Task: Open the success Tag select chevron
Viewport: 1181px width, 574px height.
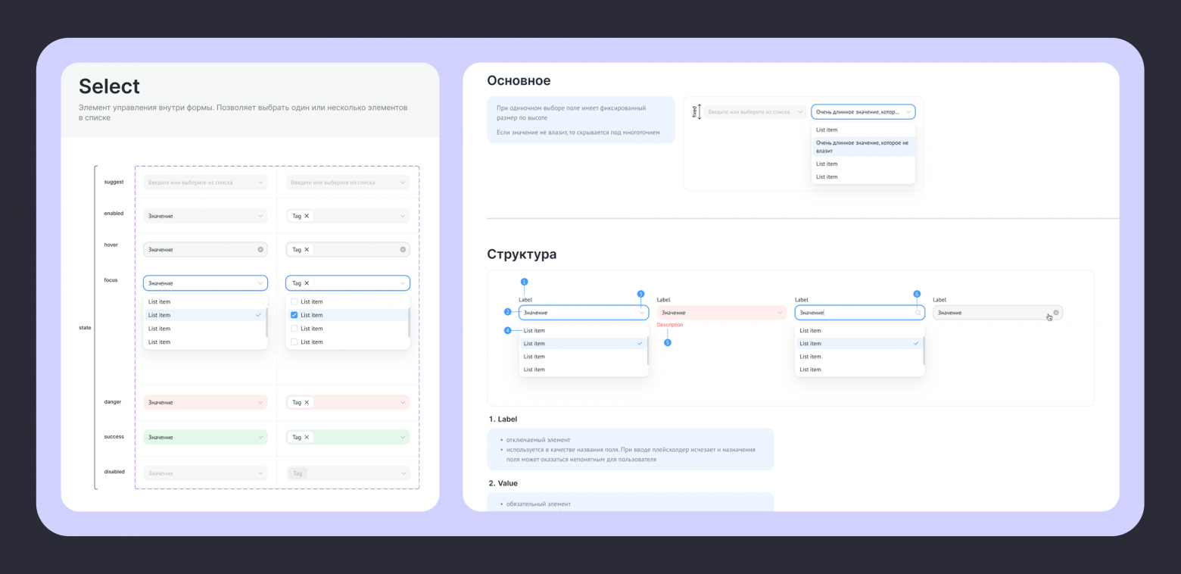Action: click(403, 437)
